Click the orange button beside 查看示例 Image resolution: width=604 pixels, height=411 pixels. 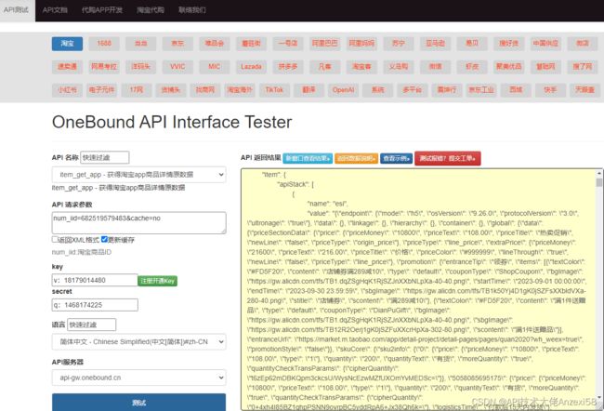pos(356,158)
